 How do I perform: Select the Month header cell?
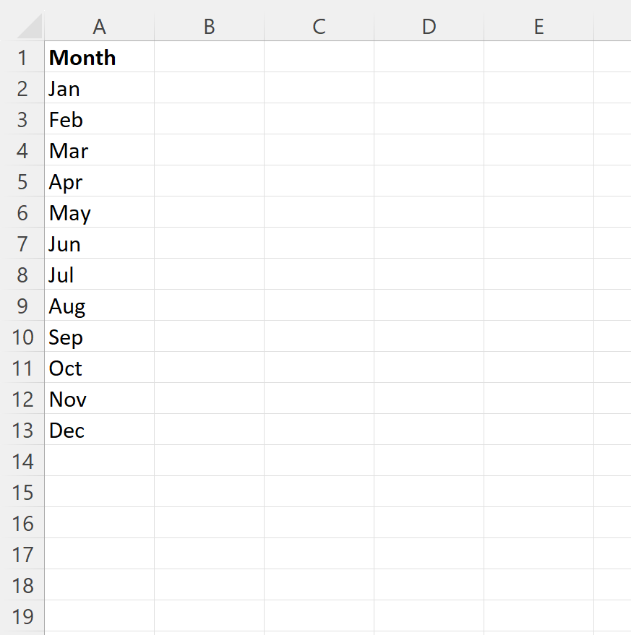pos(99,58)
